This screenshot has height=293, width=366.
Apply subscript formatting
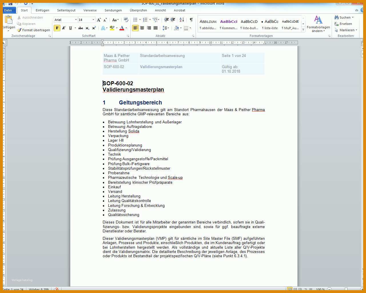pos(87,28)
